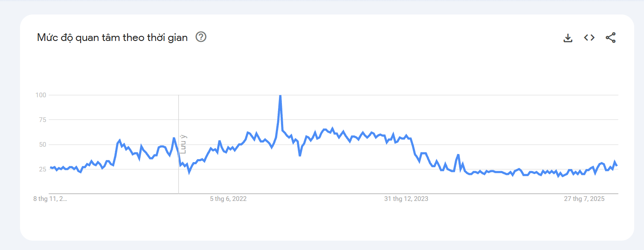Click the 100 y-axis label
Image resolution: width=644 pixels, height=250 pixels.
pos(41,95)
